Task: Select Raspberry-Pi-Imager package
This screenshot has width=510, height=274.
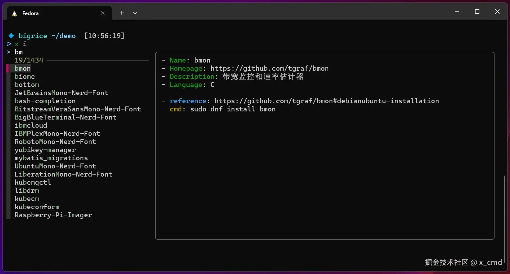Action: coord(53,215)
